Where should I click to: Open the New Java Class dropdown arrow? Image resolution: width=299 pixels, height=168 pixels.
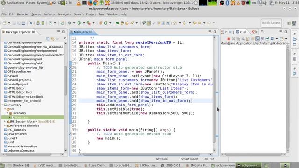110,23
